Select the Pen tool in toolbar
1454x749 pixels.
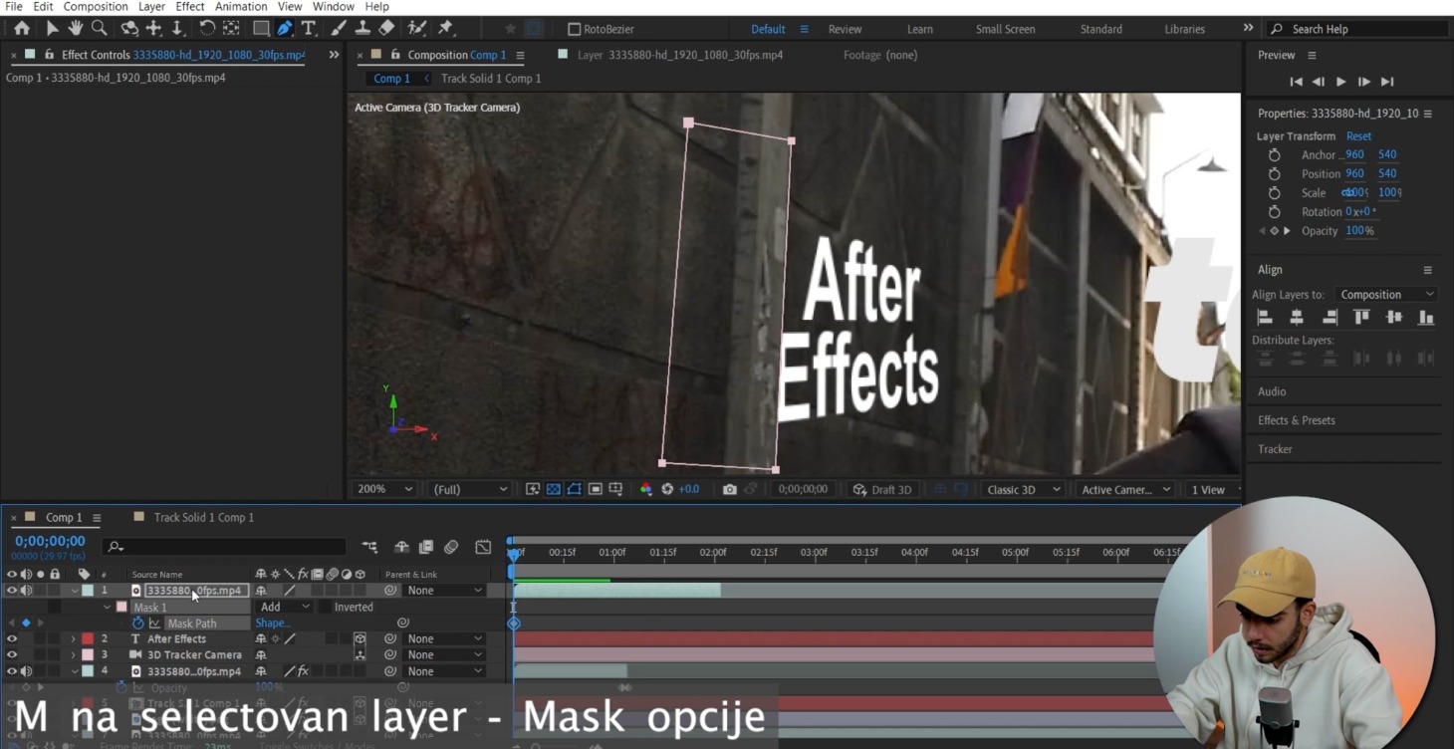[x=285, y=28]
